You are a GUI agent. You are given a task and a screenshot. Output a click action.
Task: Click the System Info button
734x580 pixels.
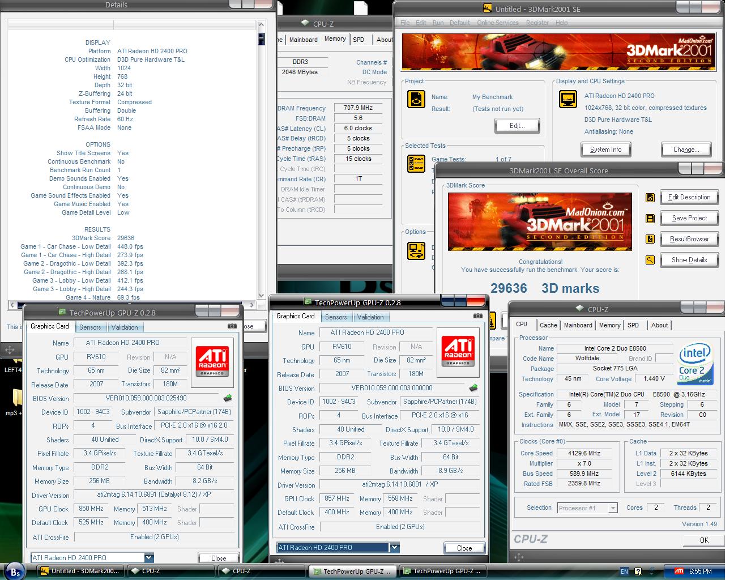tap(606, 150)
